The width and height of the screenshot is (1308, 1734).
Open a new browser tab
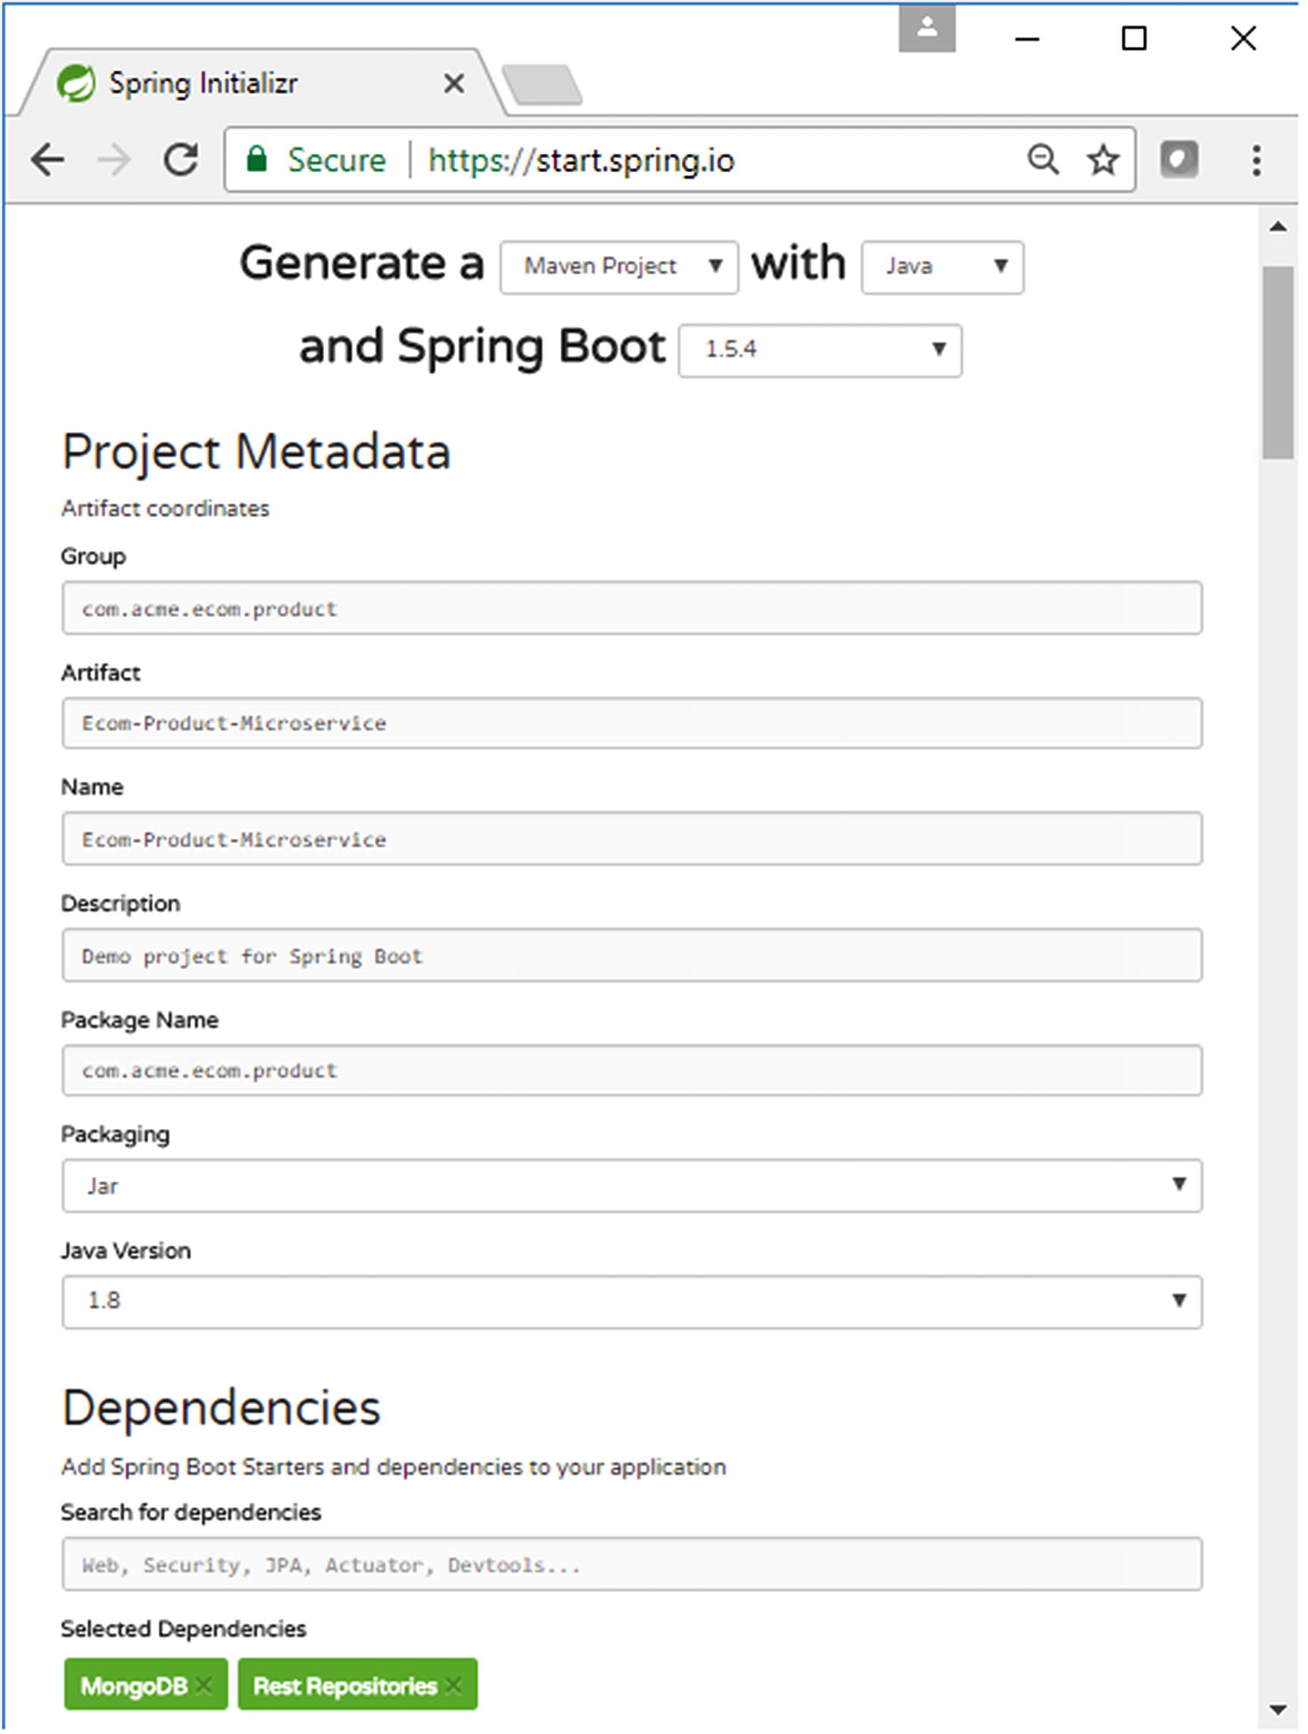tap(542, 84)
